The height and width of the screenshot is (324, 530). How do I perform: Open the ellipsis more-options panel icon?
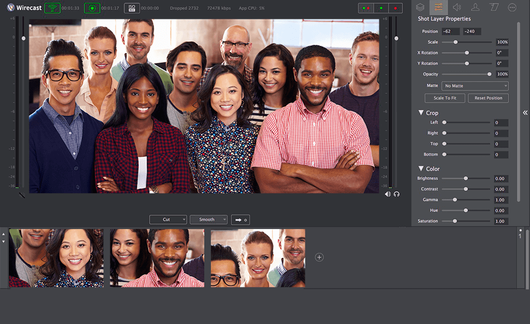pos(512,7)
